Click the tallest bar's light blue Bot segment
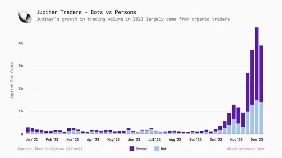 (x=257, y=117)
